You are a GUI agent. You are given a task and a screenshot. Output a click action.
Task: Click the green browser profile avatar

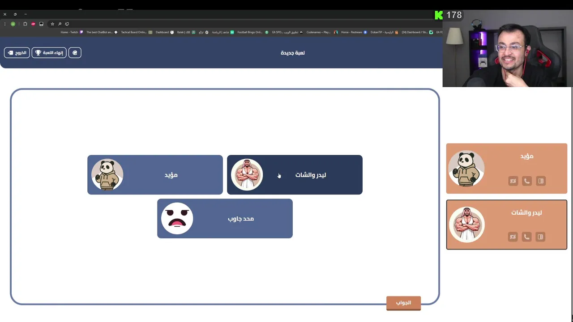click(13, 24)
